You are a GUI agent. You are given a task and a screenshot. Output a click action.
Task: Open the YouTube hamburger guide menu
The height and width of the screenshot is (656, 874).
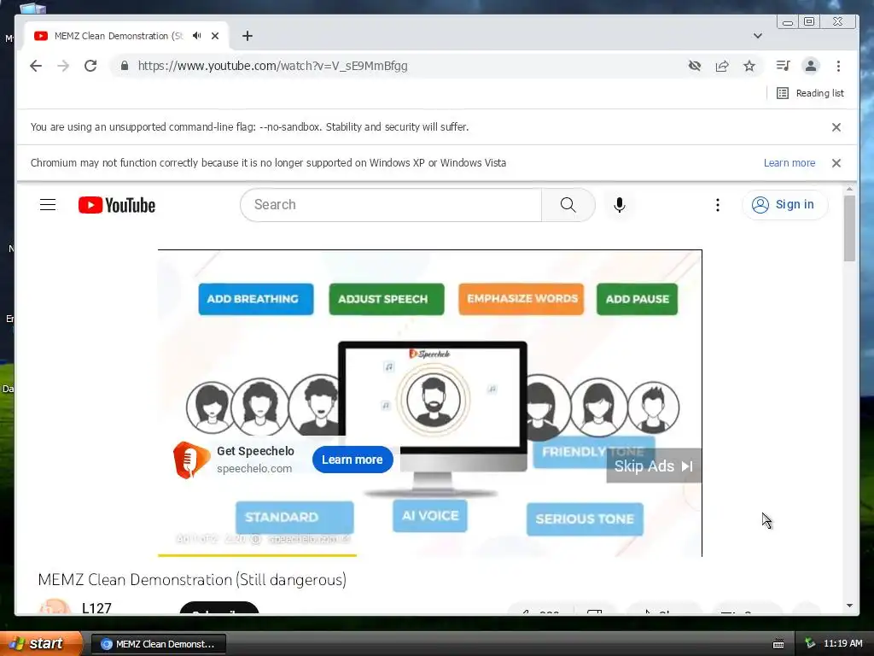(x=48, y=205)
